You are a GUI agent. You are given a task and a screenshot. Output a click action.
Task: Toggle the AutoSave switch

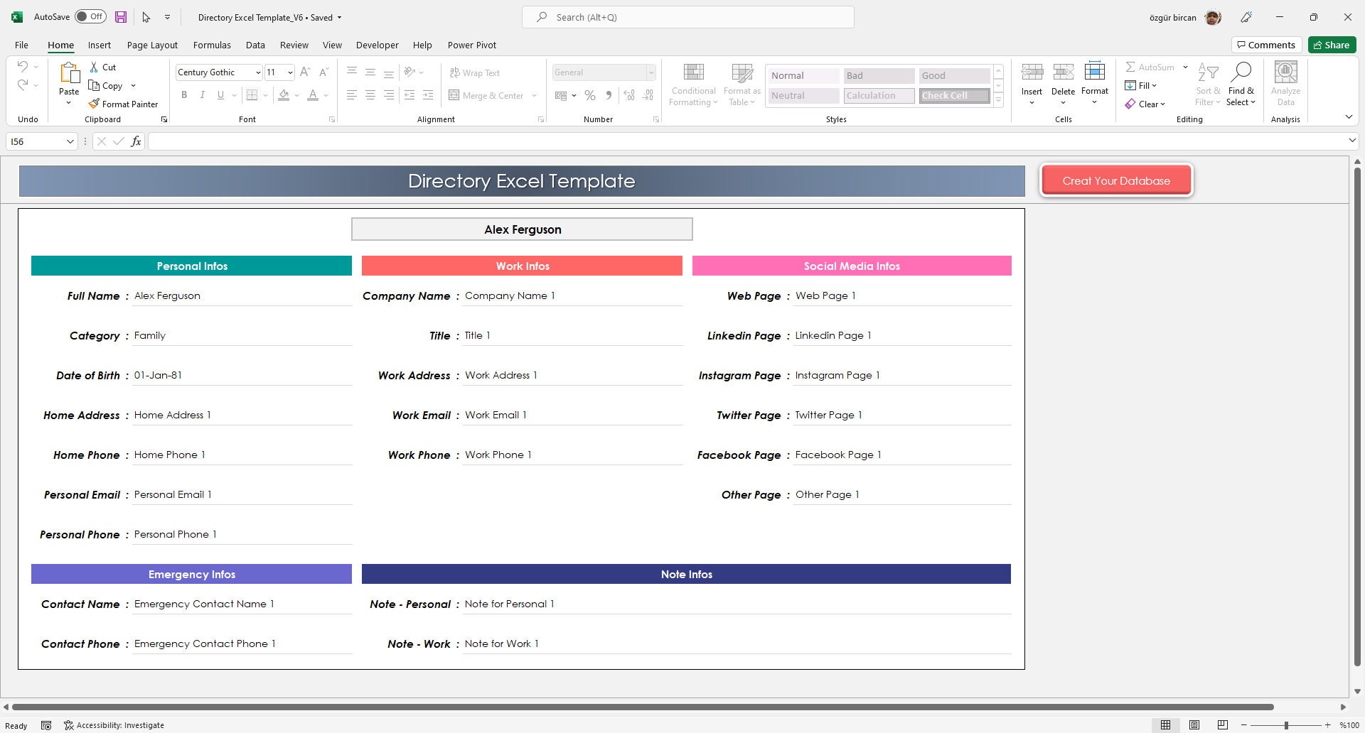click(x=90, y=16)
